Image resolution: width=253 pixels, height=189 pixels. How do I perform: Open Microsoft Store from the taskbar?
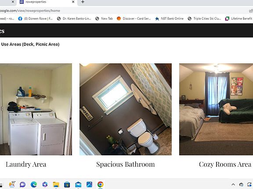67,184
